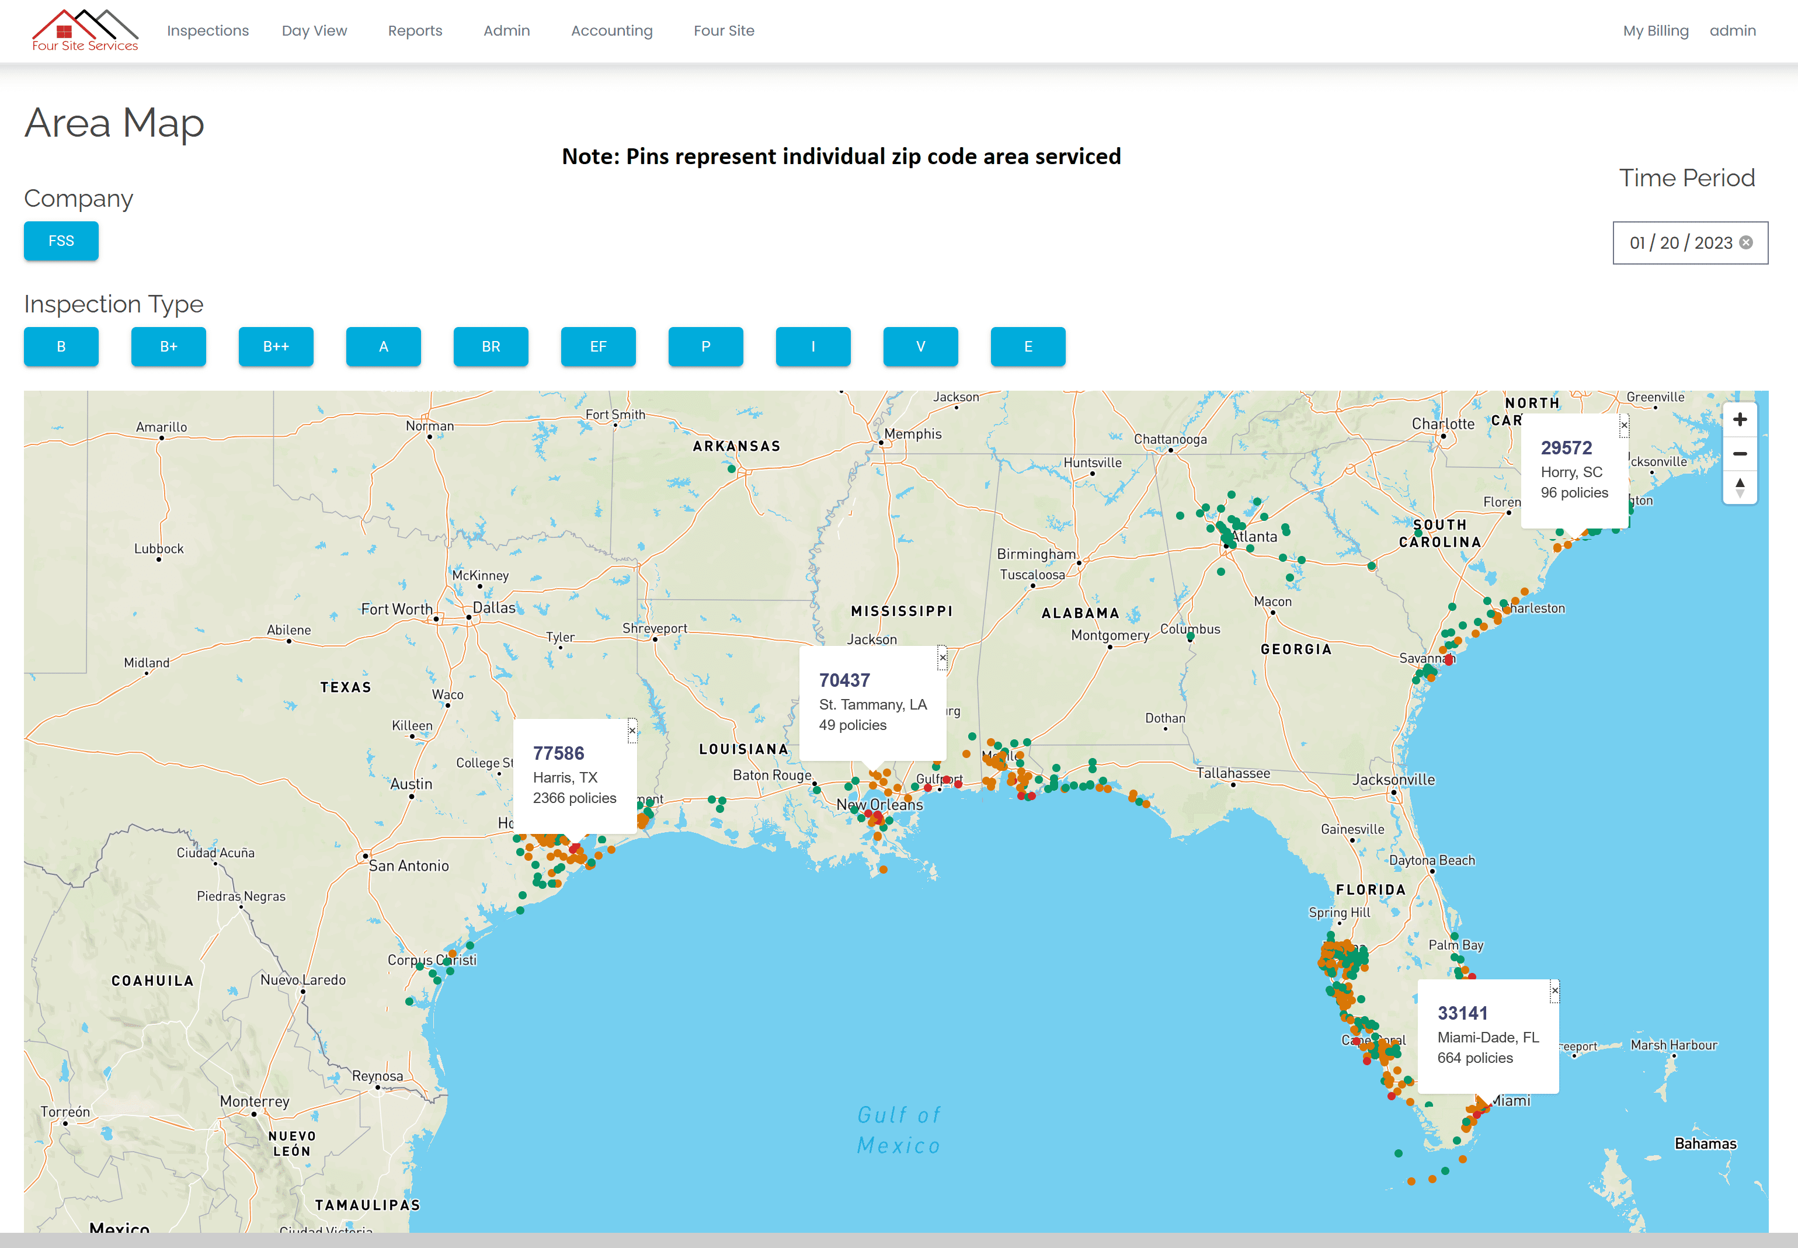Open the Four Site nav menu

click(x=724, y=30)
